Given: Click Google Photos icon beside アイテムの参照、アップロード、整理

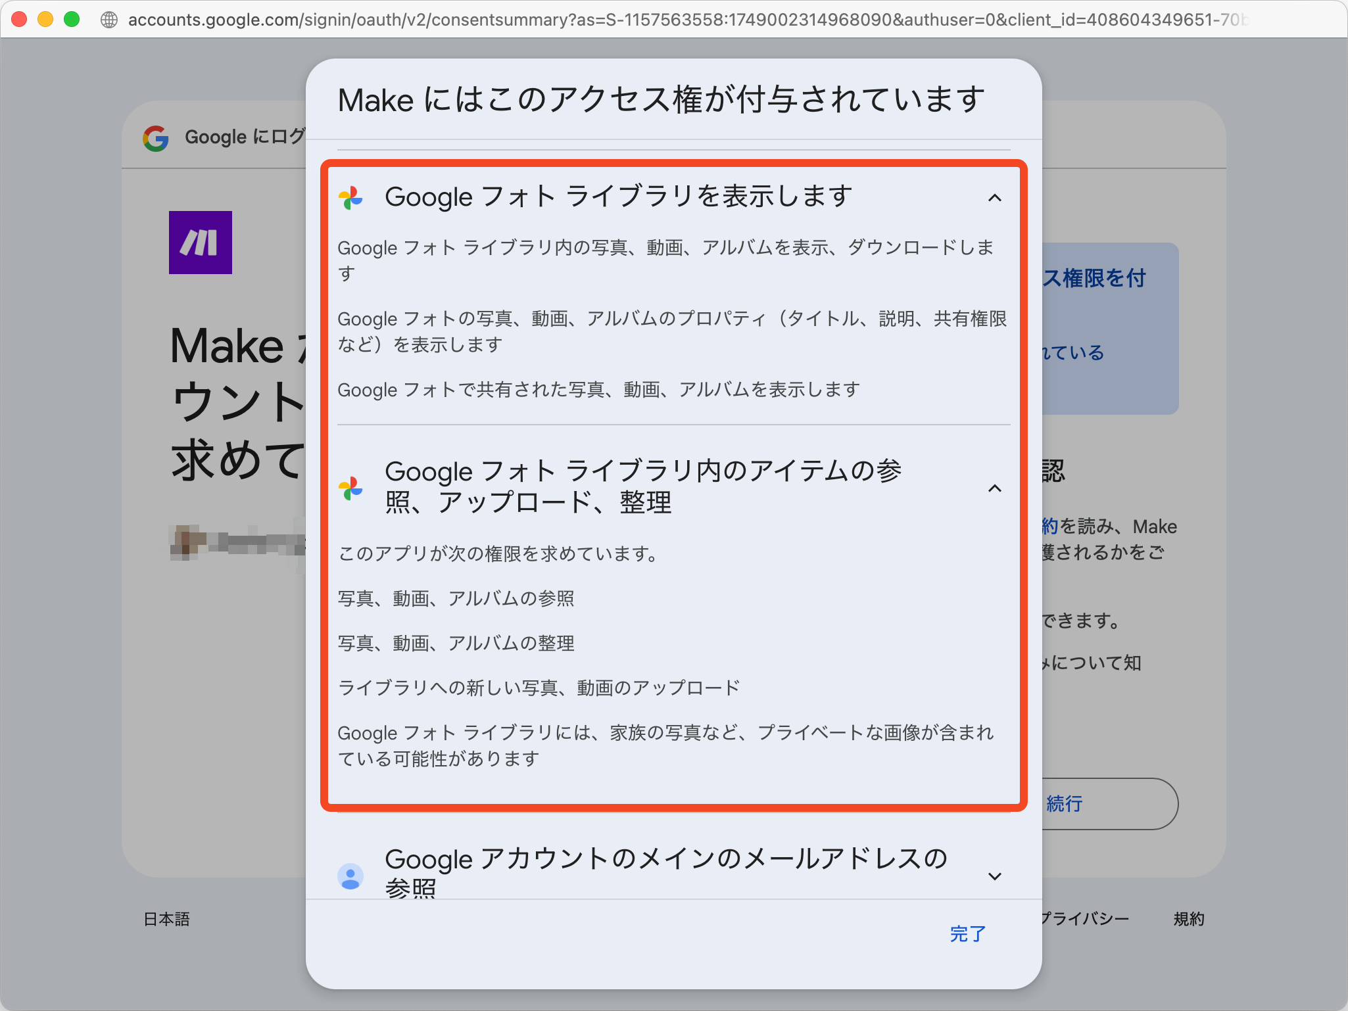Looking at the screenshot, I should (x=350, y=488).
